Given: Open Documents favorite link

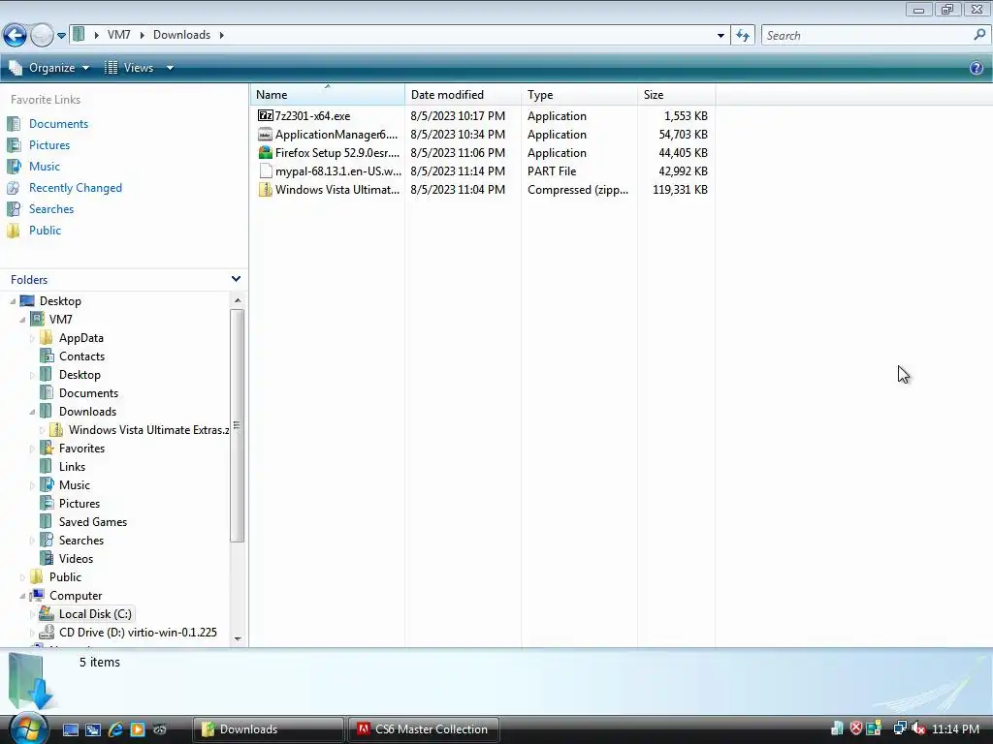Looking at the screenshot, I should point(58,124).
